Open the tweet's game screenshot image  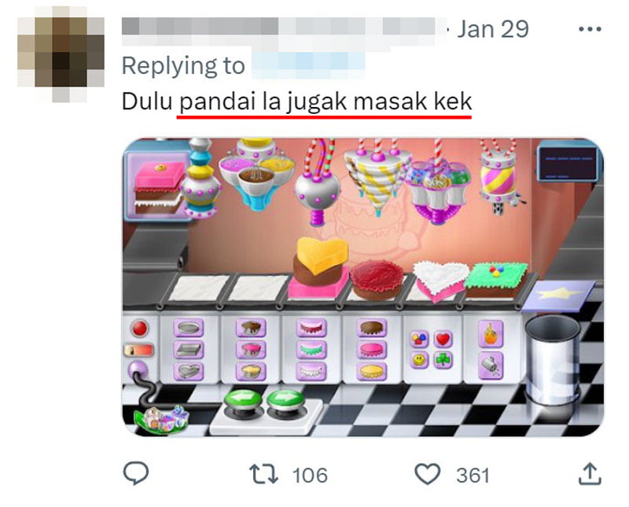pos(363,287)
